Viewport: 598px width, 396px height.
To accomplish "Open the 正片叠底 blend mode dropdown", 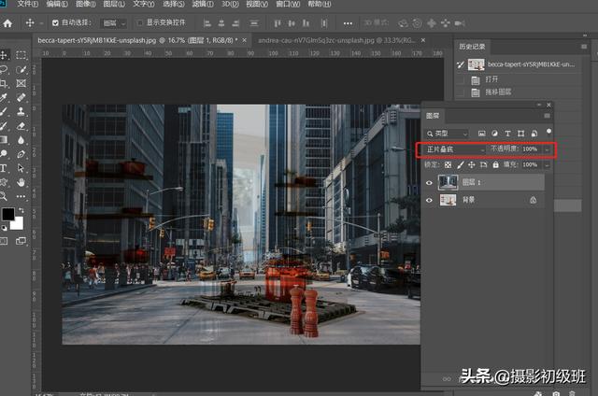I will pos(455,149).
